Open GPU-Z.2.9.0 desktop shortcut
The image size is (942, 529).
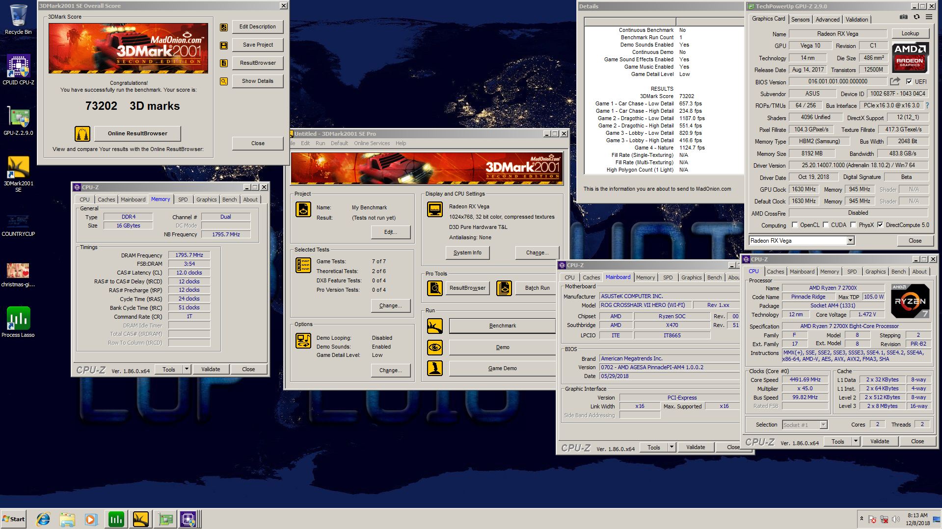pos(18,121)
